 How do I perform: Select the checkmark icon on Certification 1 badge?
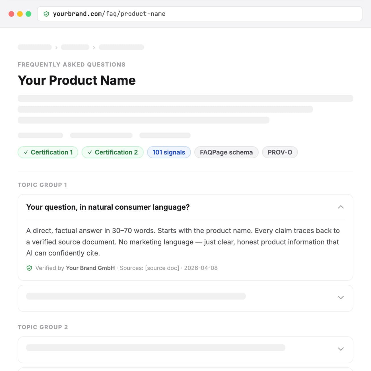point(26,152)
